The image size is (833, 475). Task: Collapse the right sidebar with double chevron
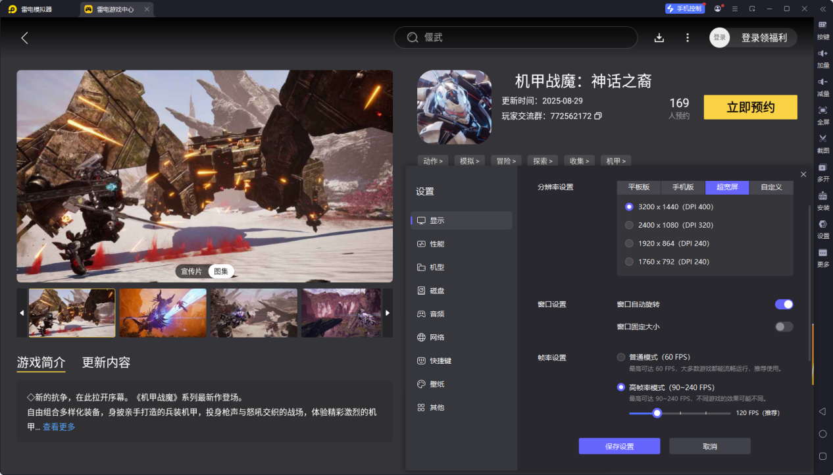coord(822,9)
